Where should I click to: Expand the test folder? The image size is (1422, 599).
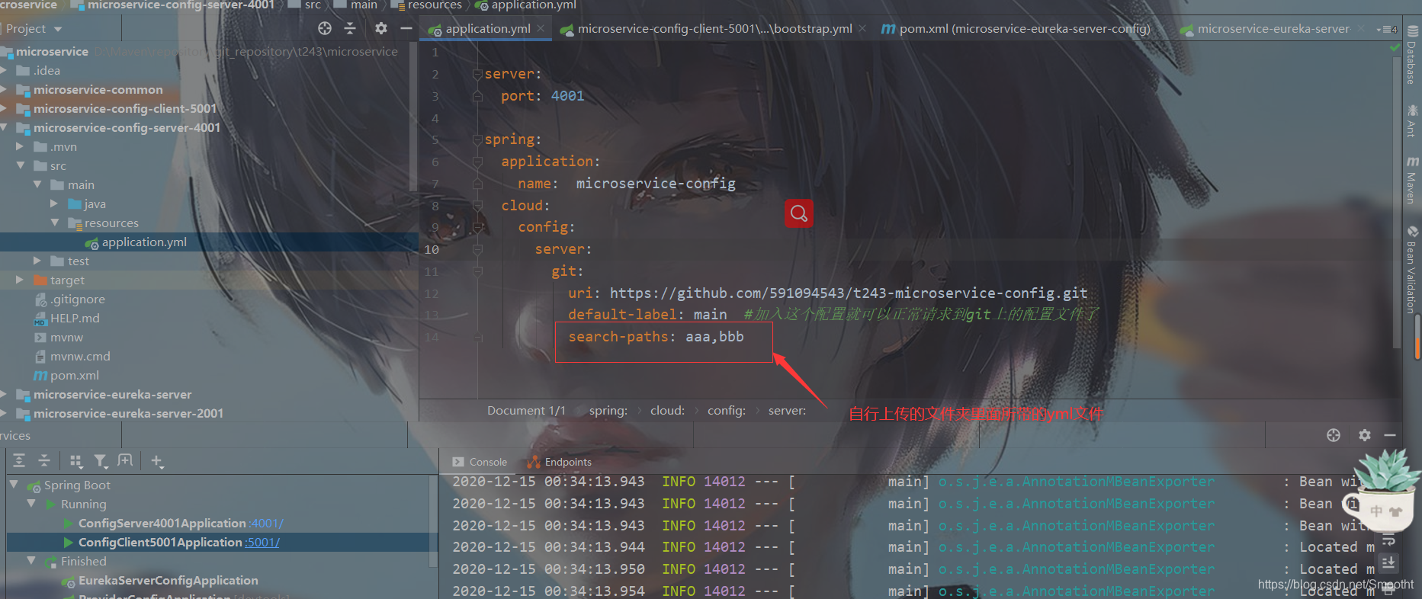37,261
